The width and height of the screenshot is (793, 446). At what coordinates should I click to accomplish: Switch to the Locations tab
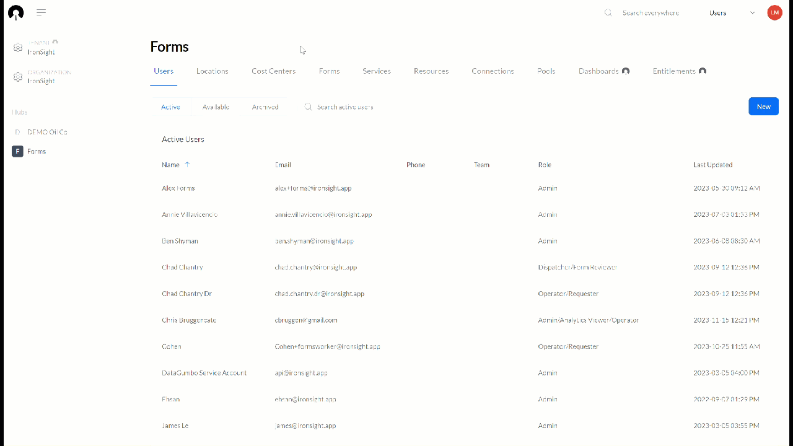[x=212, y=71]
